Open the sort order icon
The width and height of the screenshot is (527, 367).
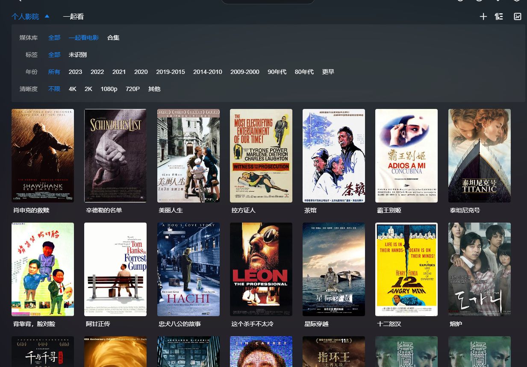pyautogui.click(x=499, y=17)
